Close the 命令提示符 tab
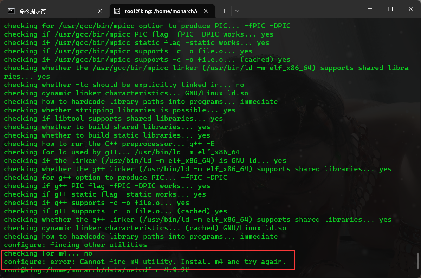The width and height of the screenshot is (421, 278). coord(100,11)
